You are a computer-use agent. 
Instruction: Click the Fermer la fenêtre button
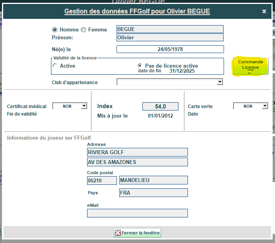137,233
